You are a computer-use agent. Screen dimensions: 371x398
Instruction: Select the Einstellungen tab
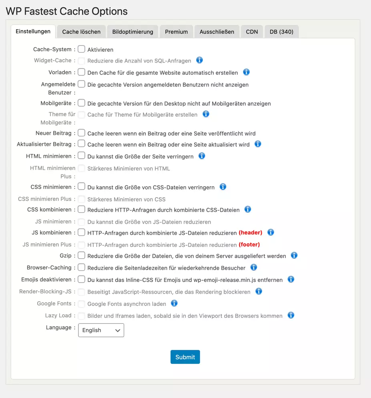33,32
